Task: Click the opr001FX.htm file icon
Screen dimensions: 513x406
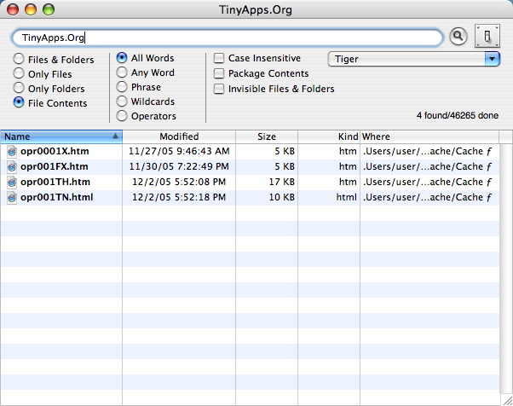Action: (x=12, y=166)
